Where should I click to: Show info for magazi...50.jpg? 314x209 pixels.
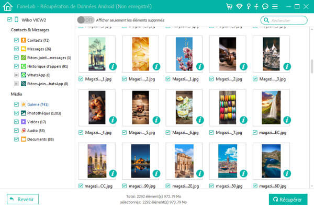click(243, 173)
